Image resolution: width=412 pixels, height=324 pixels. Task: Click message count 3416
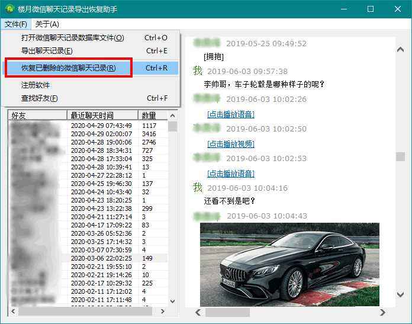click(x=149, y=134)
